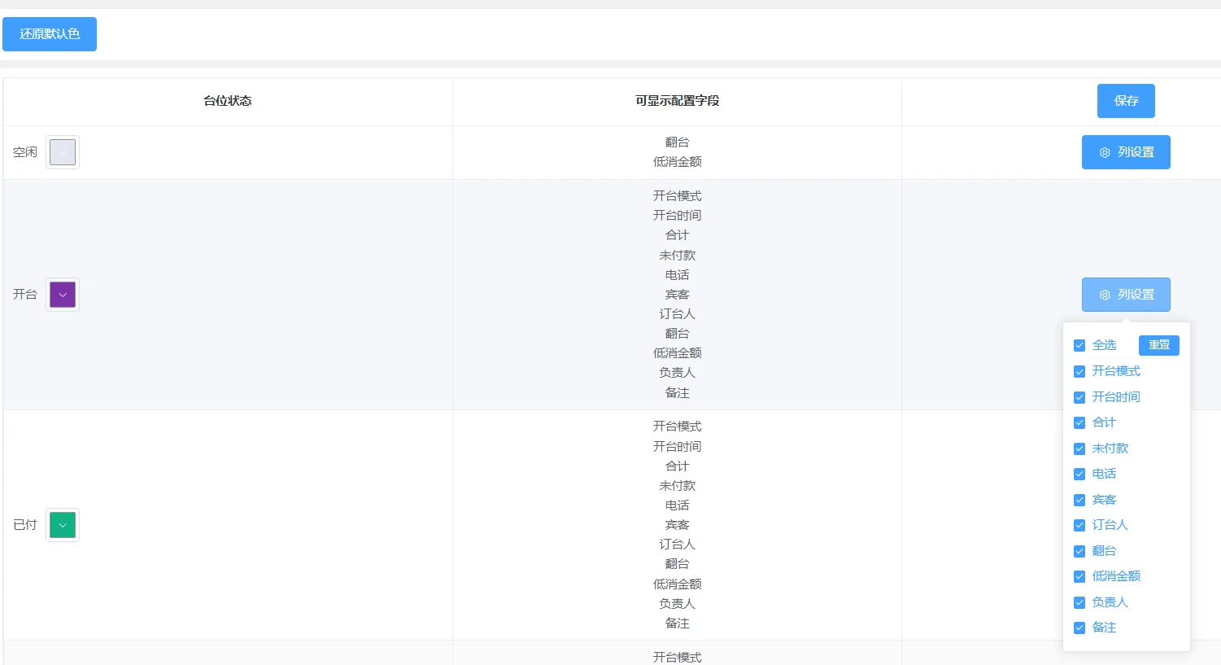
Task: Uncheck the 开台模式 checkbox
Action: pos(1079,371)
